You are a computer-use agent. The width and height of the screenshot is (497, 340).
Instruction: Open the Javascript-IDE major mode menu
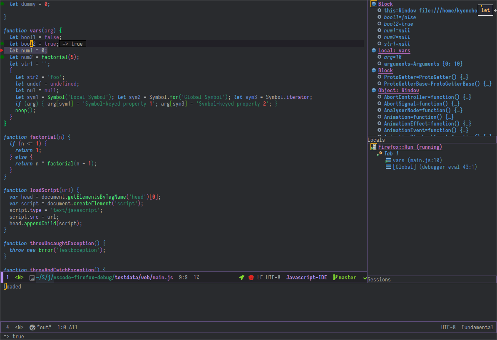[x=306, y=278]
